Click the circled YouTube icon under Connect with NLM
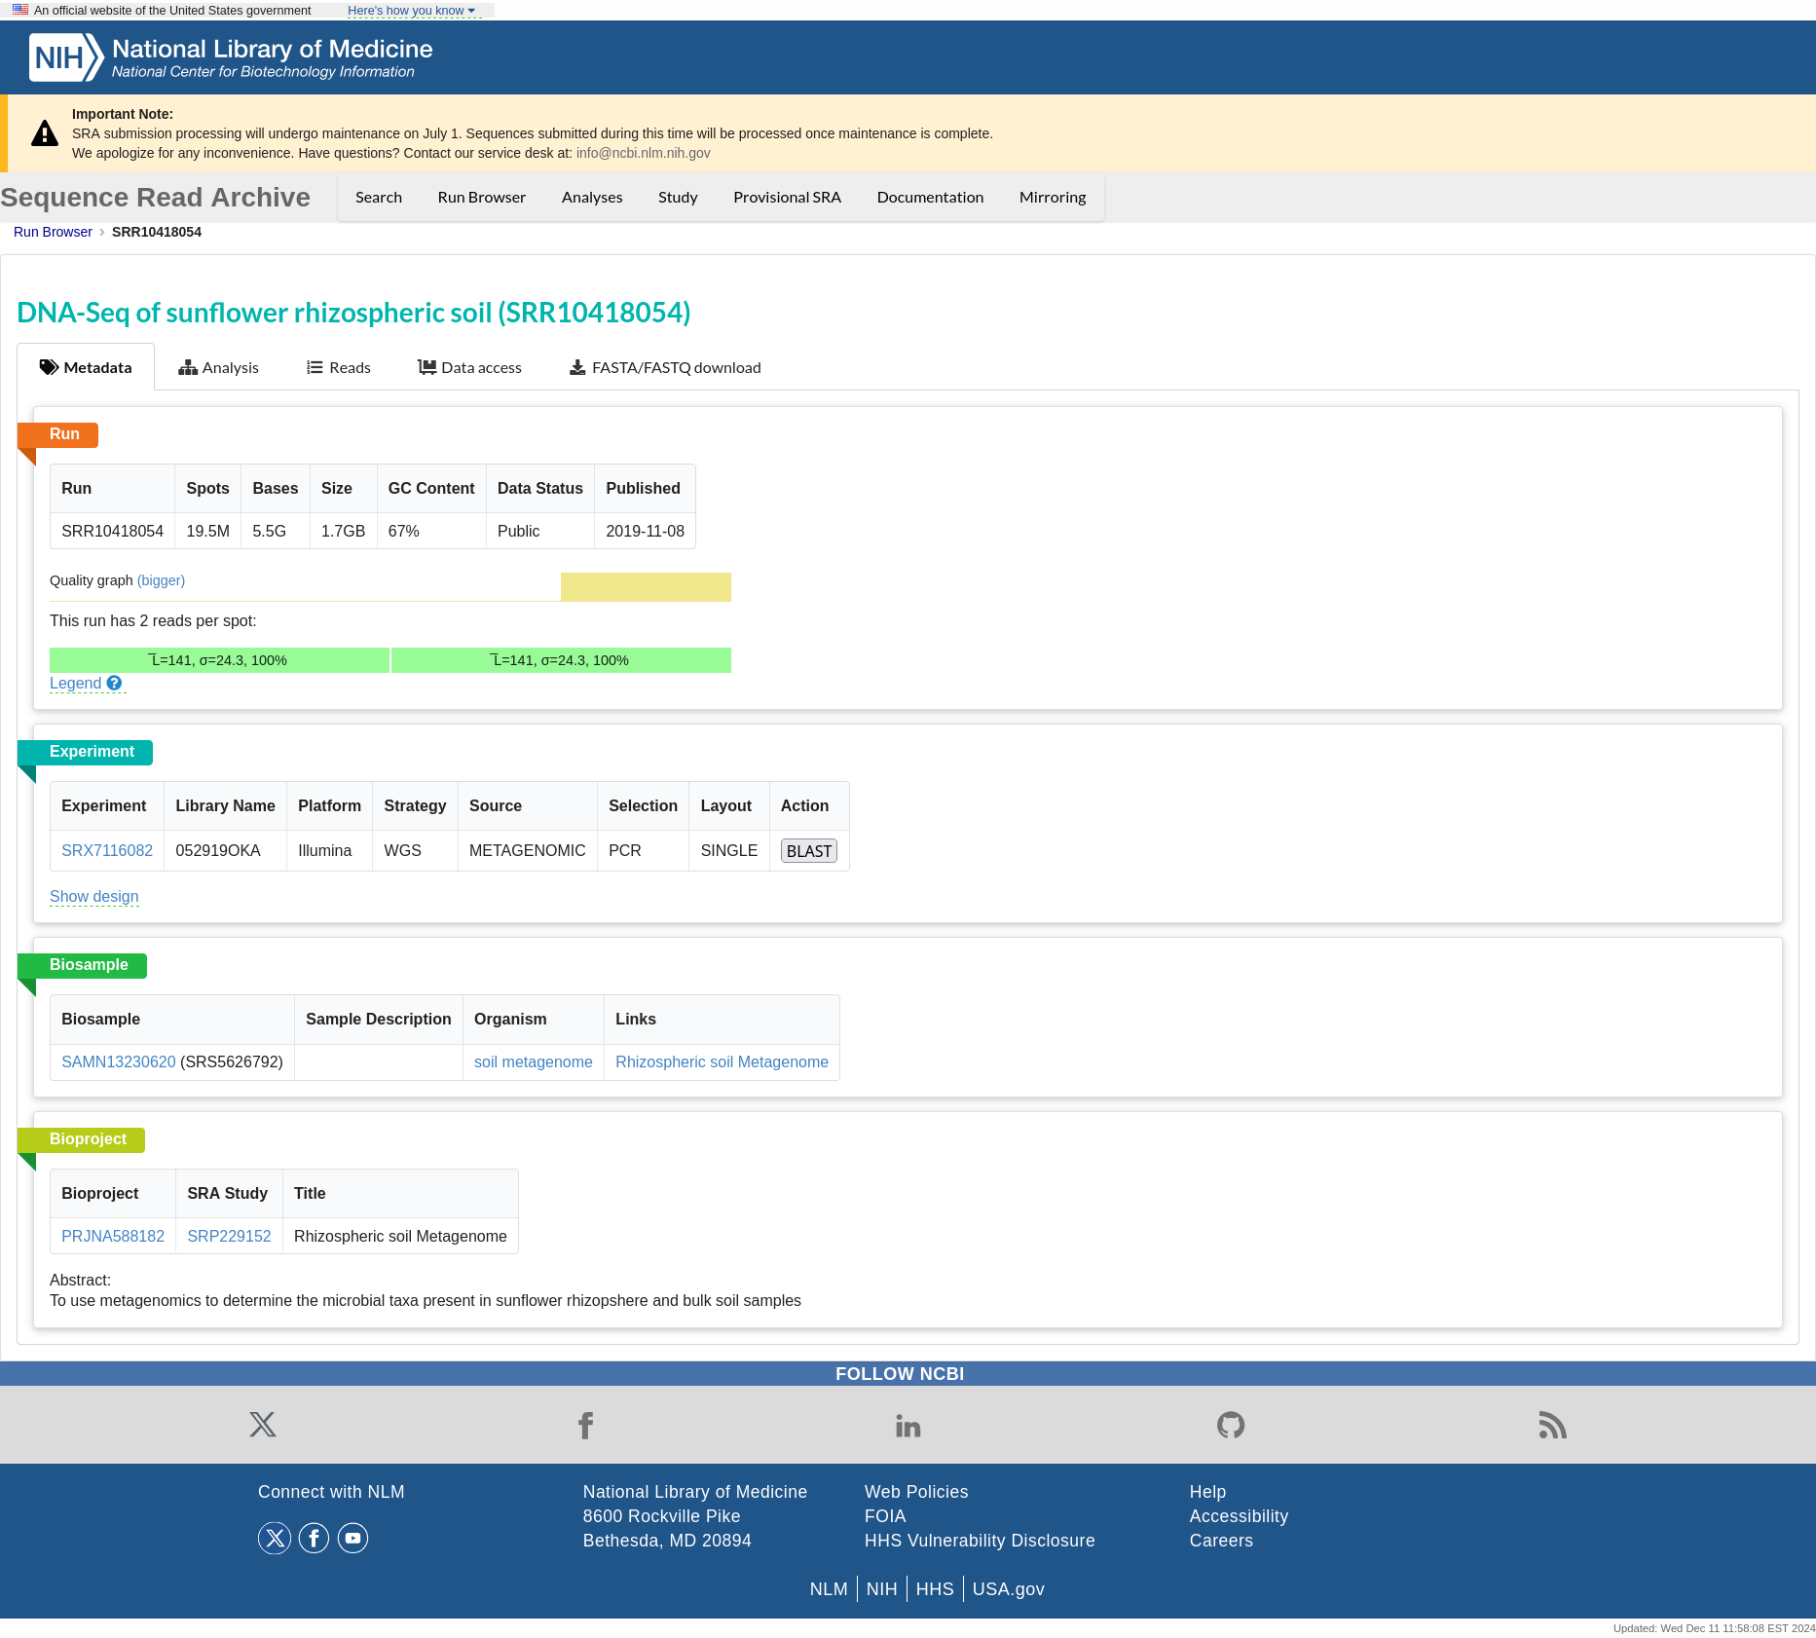 click(352, 1538)
